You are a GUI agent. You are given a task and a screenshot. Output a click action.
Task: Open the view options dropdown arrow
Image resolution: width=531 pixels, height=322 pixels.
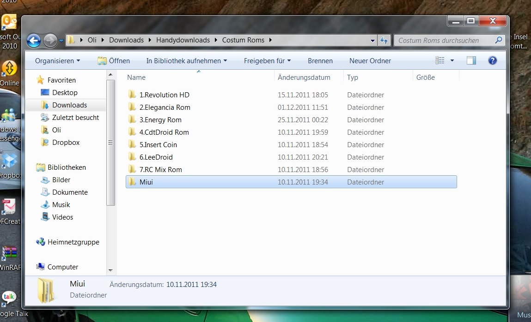[452, 60]
